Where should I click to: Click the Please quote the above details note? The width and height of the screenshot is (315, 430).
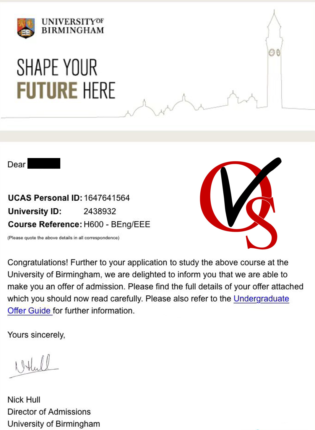point(63,238)
